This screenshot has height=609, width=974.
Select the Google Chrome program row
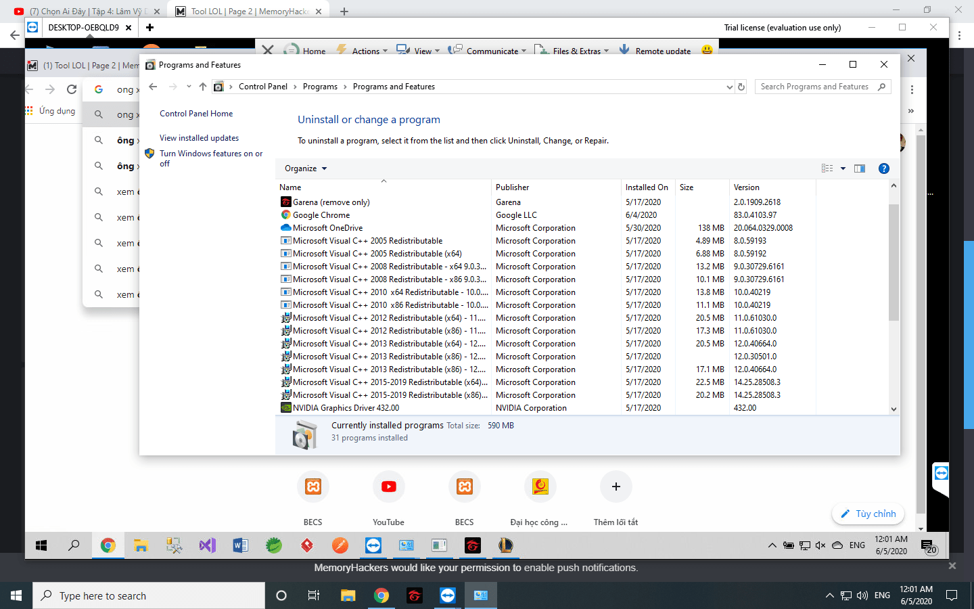548,215
